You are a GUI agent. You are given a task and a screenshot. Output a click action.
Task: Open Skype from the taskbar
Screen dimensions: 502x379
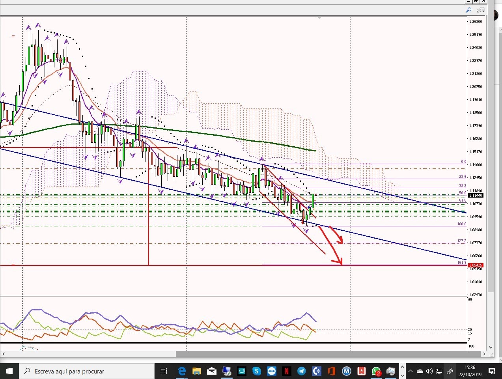click(257, 371)
